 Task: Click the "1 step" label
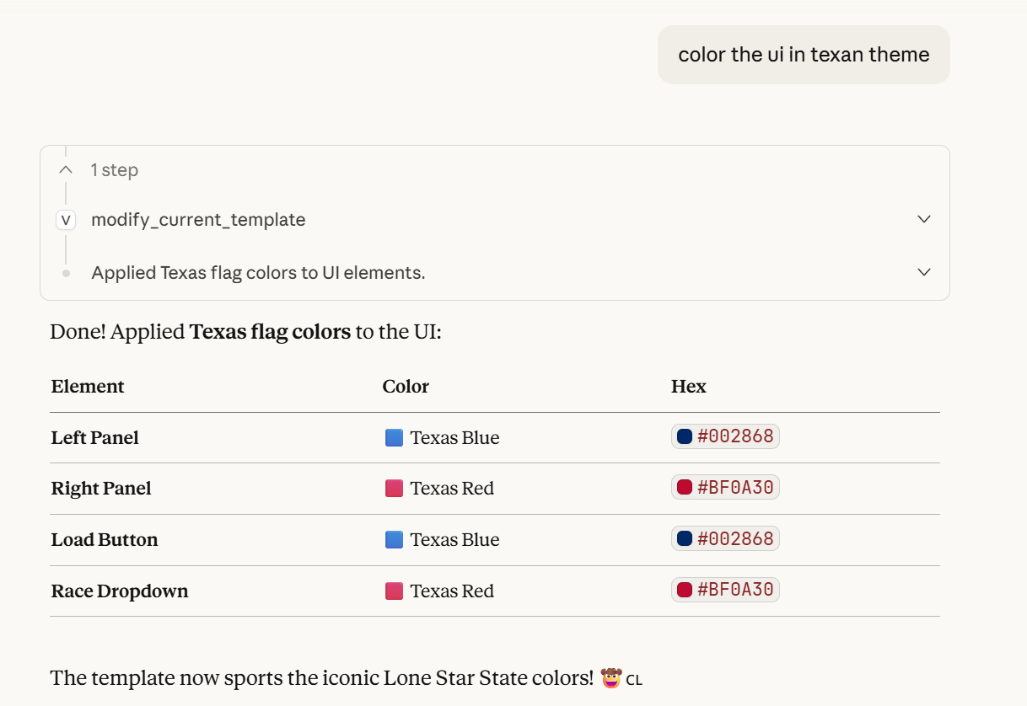[115, 170]
